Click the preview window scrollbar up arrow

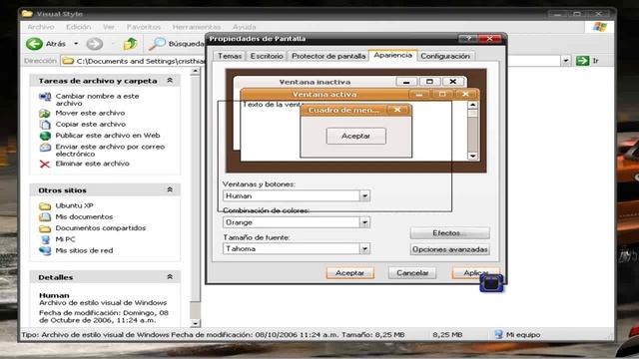tap(472, 105)
